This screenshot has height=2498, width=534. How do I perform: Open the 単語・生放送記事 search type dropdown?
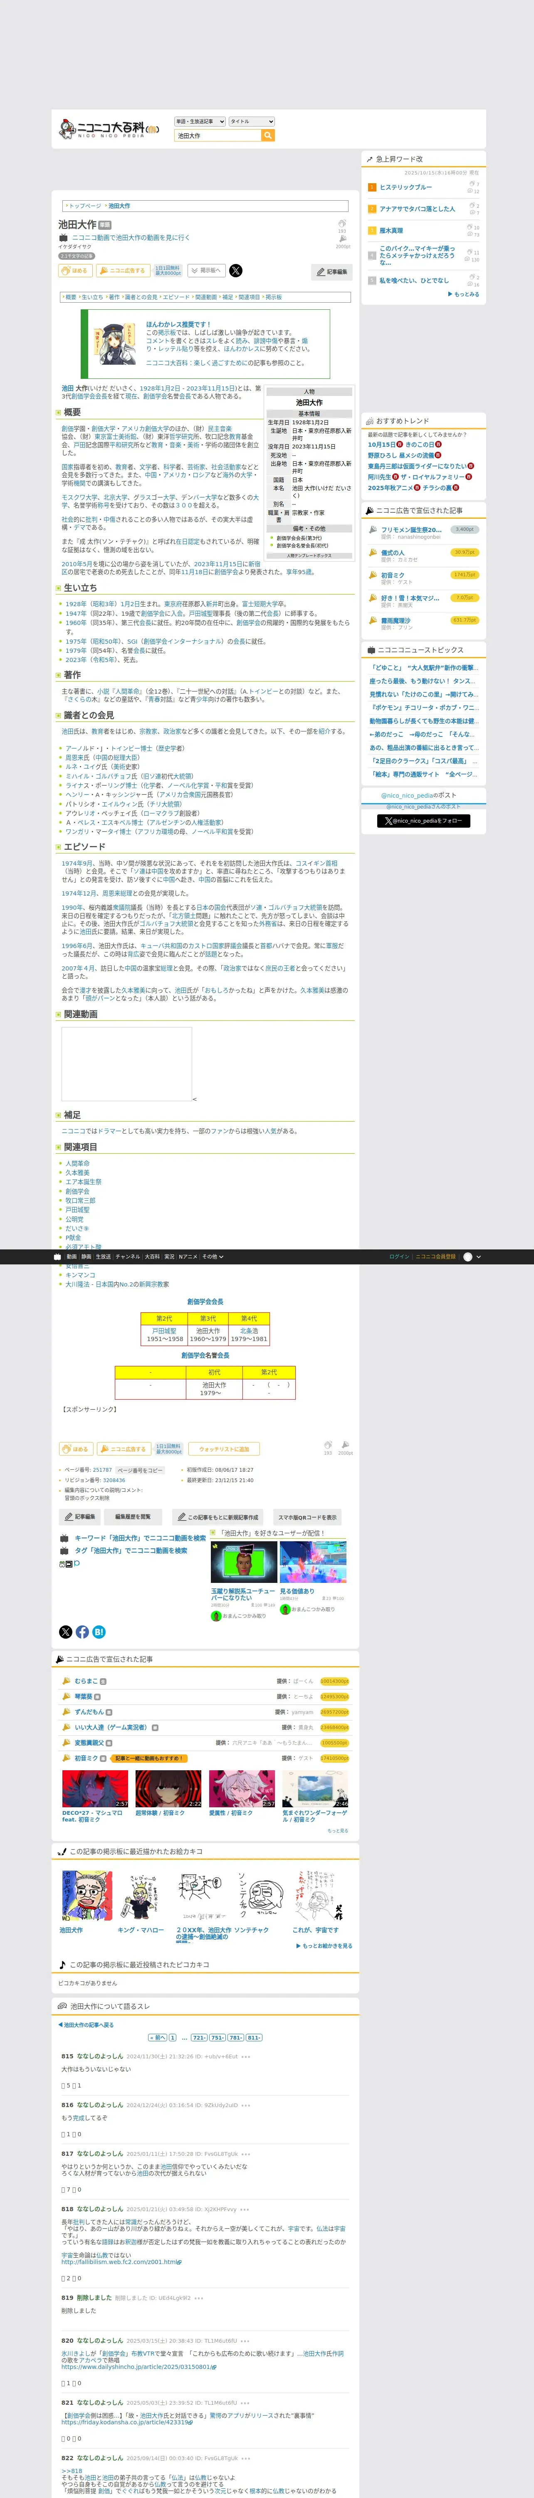200,121
